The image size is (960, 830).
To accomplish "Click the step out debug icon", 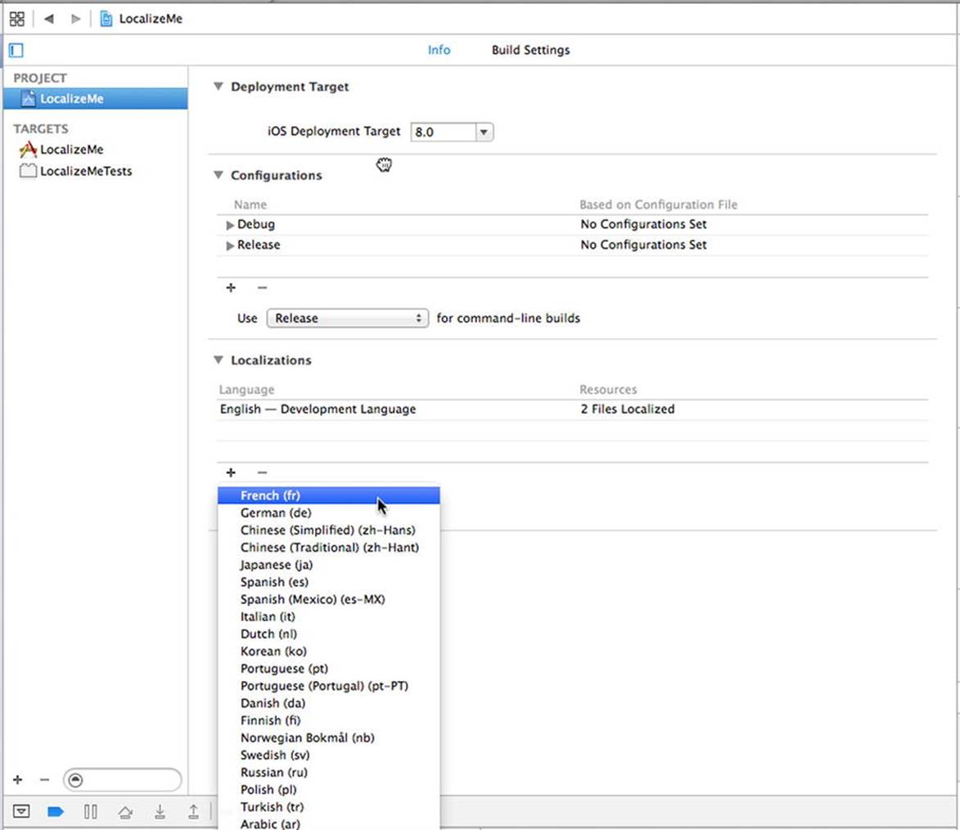I will tap(193, 812).
